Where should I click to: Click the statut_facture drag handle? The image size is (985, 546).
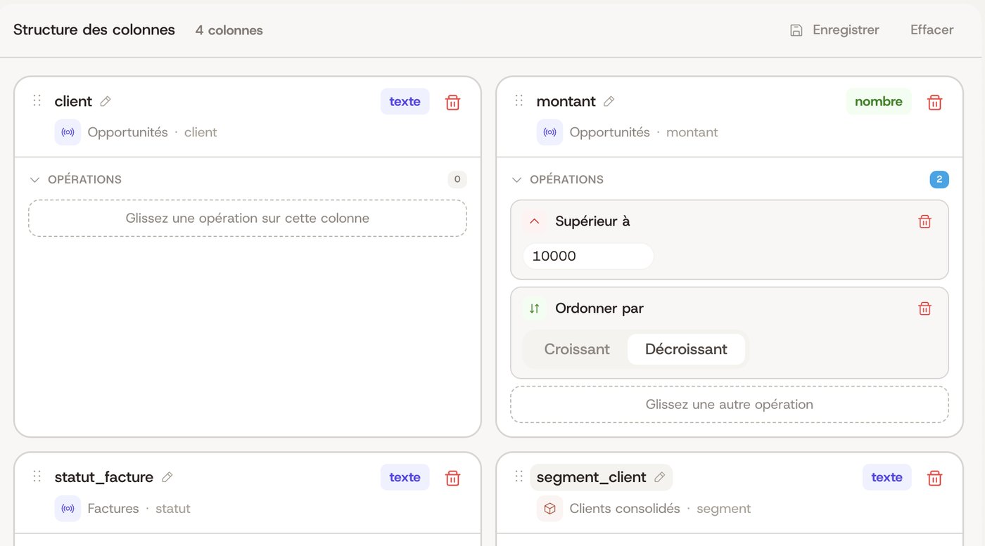pyautogui.click(x=37, y=476)
